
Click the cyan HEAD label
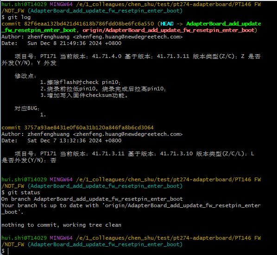pos(167,24)
